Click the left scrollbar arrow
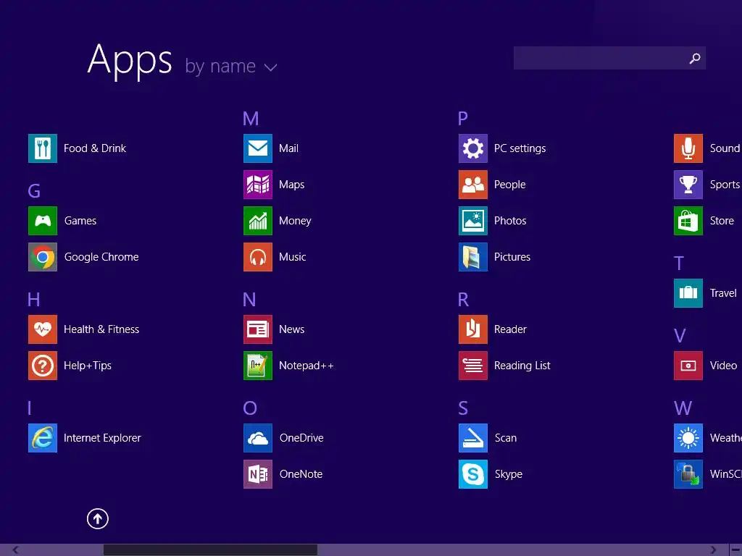Screen dimensions: 742x556 (x=16, y=550)
